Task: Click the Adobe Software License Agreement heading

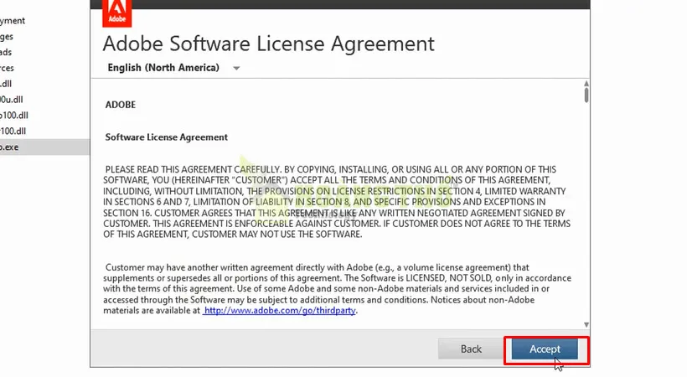Action: pyautogui.click(x=268, y=44)
